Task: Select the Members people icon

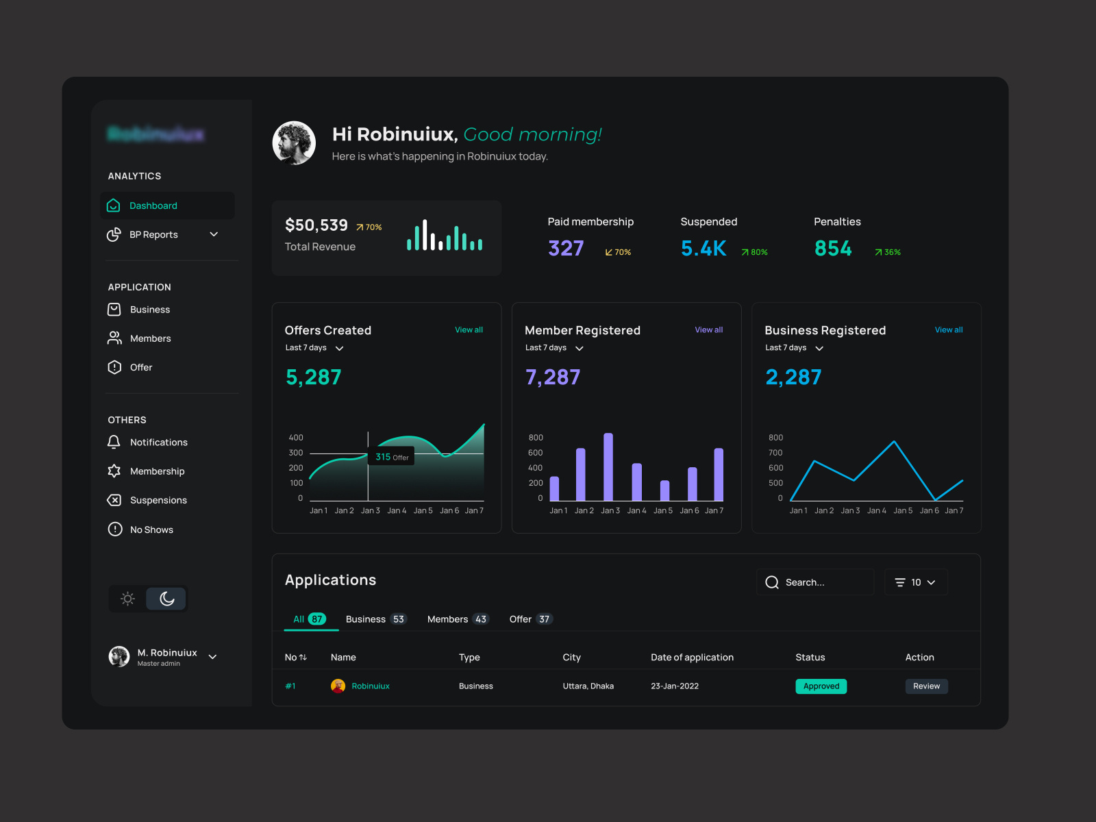Action: 114,338
